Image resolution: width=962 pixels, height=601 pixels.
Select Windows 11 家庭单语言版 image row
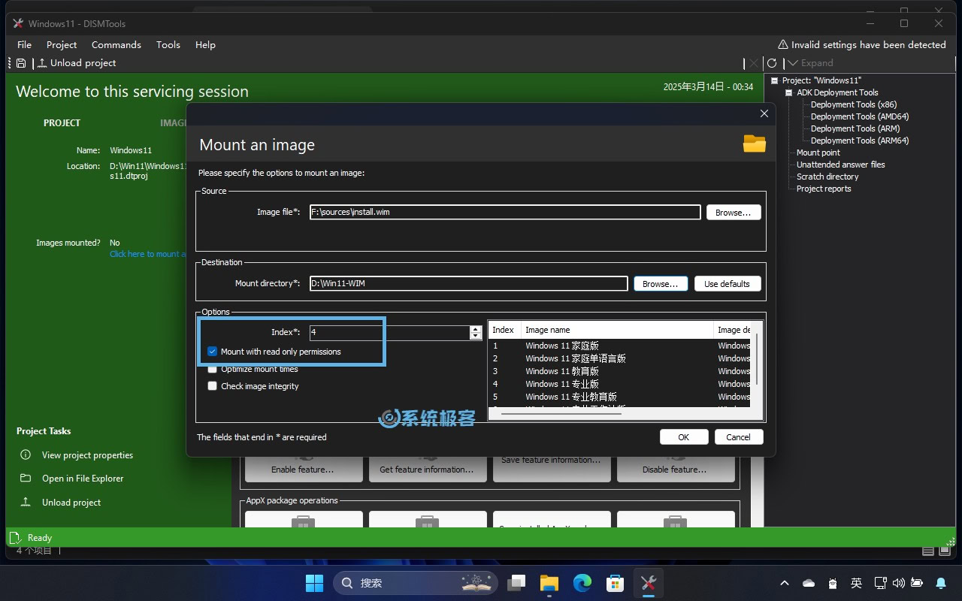619,358
